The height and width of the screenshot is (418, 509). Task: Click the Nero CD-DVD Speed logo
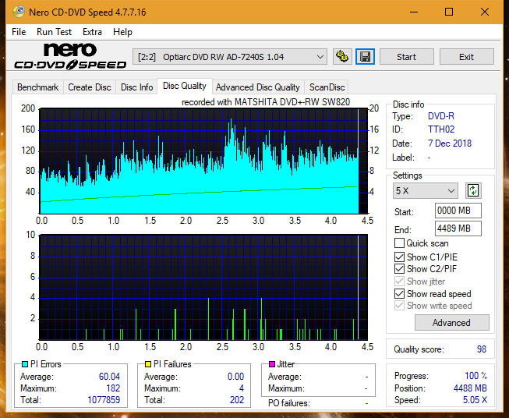pos(70,57)
